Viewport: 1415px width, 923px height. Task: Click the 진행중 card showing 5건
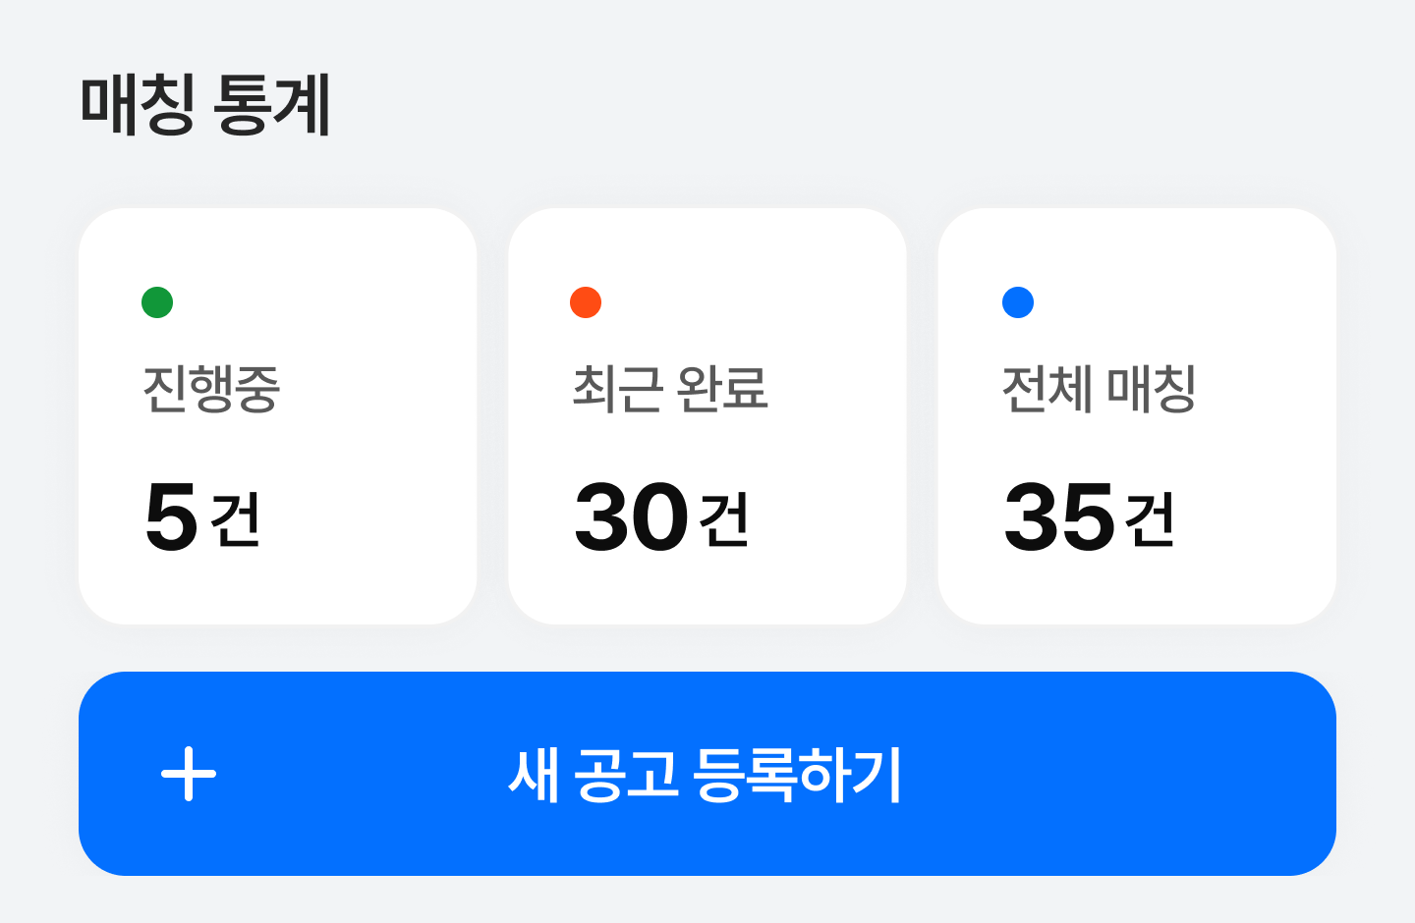pyautogui.click(x=278, y=415)
